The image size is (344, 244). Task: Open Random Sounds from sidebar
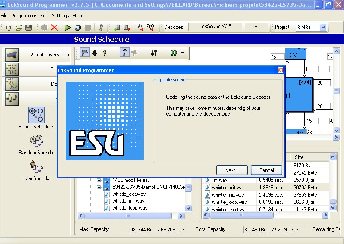36,145
